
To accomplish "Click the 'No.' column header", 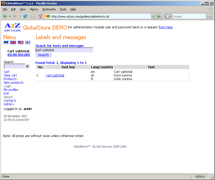I will [x=41, y=67].
